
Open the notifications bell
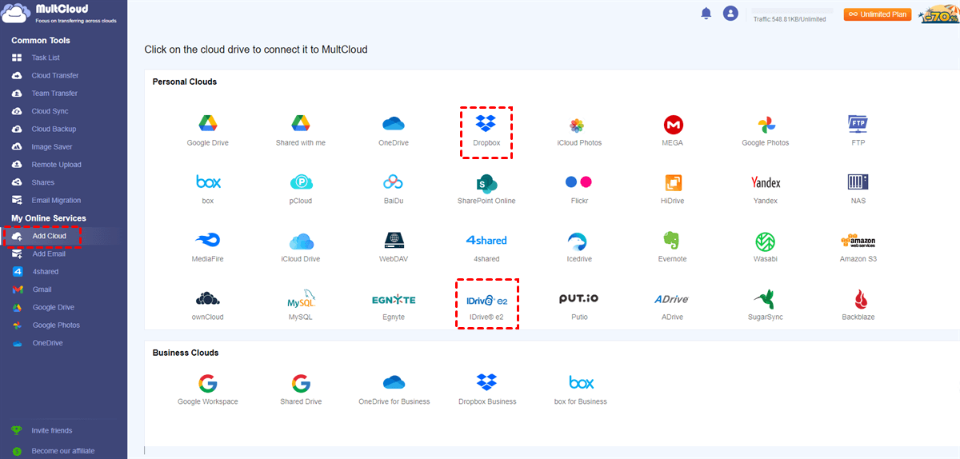(x=706, y=14)
